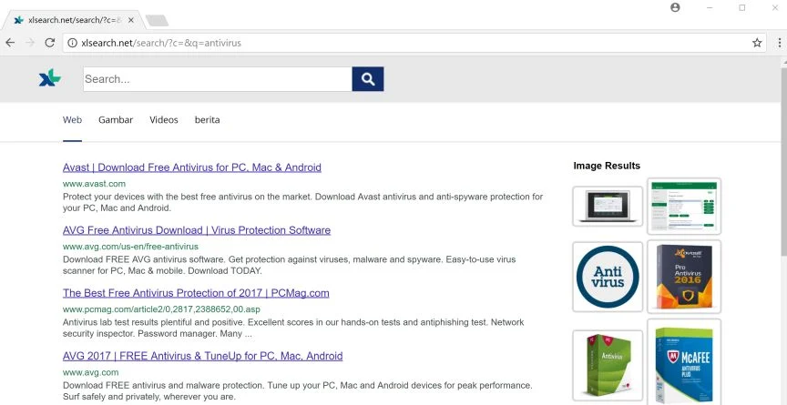Click the www.pcmag.com article URL text
Screen dimensions: 787x405
point(161,309)
